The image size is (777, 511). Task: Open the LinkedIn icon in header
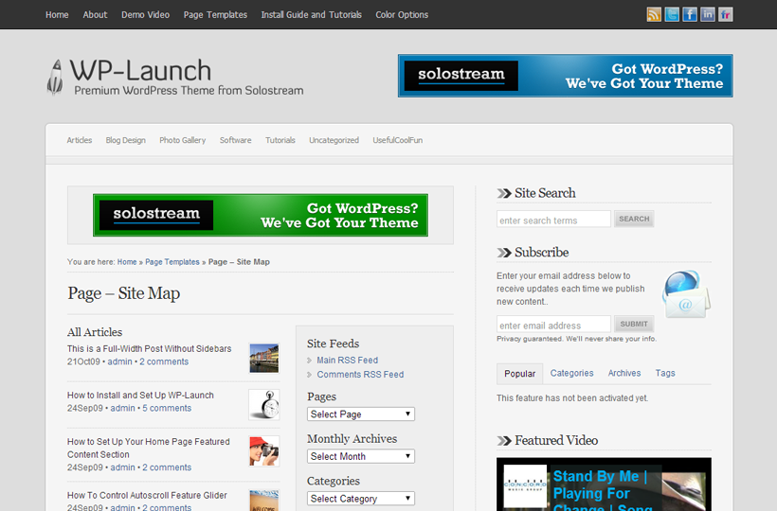[708, 14]
